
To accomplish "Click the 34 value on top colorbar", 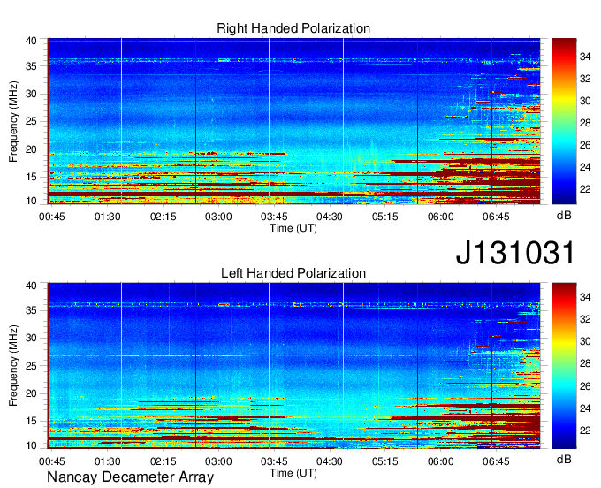I will pos(585,57).
